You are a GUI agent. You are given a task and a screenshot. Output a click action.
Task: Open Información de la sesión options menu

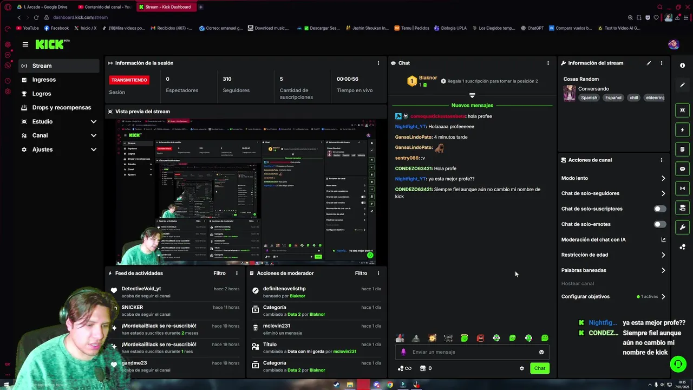(378, 63)
